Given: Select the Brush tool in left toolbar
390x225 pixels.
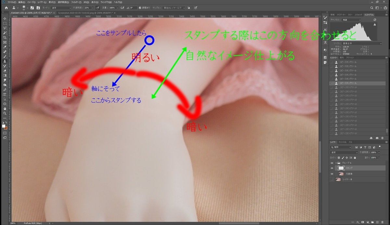Looking at the screenshot, I should (x=5, y=56).
